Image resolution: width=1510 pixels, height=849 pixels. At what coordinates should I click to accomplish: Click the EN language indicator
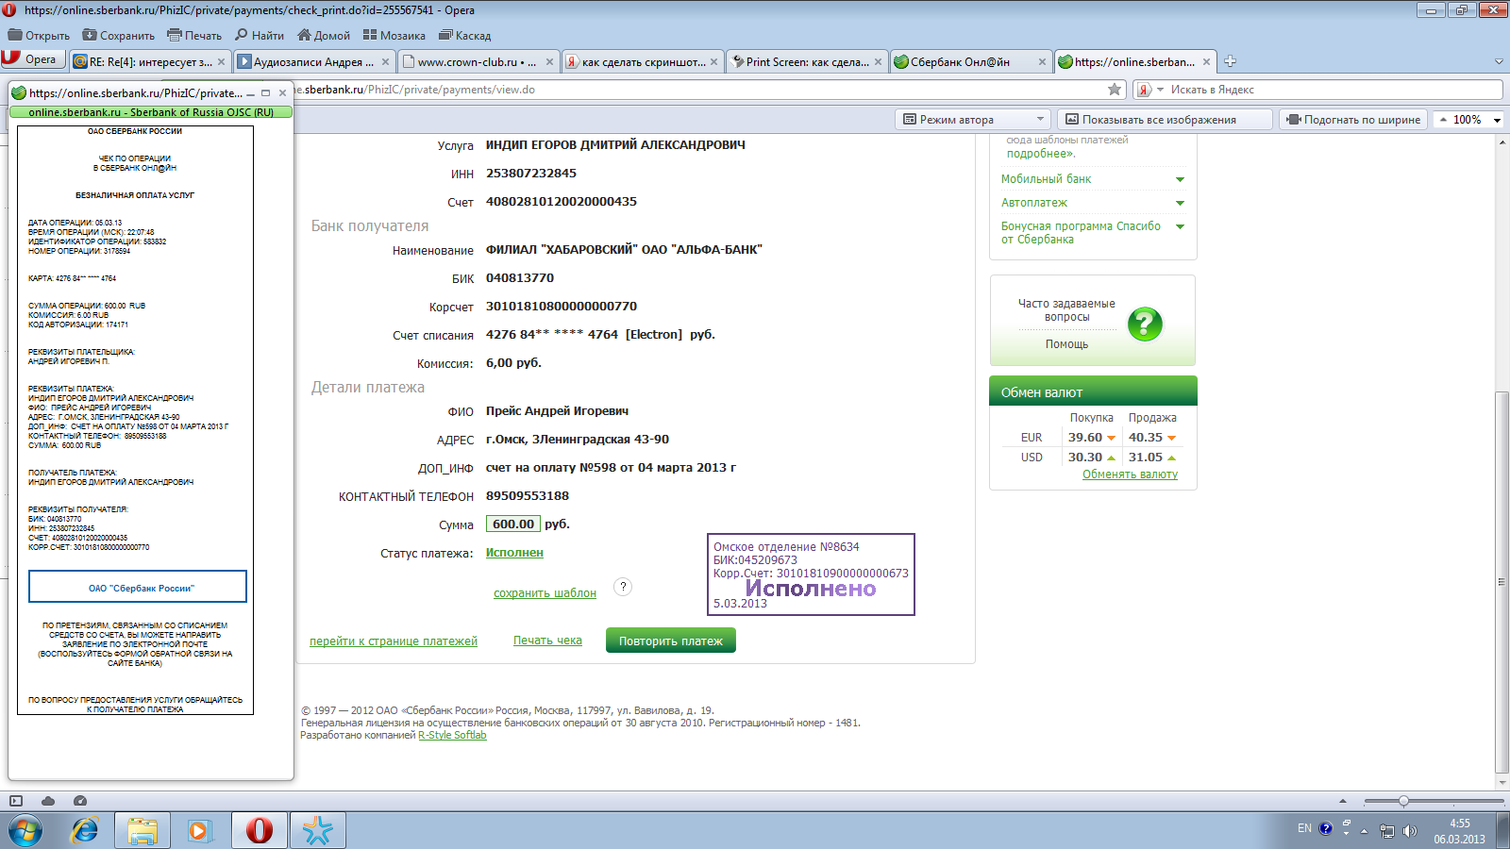pos(1304,828)
